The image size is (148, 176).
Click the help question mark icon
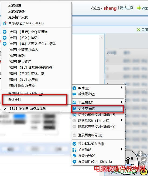click(74, 88)
